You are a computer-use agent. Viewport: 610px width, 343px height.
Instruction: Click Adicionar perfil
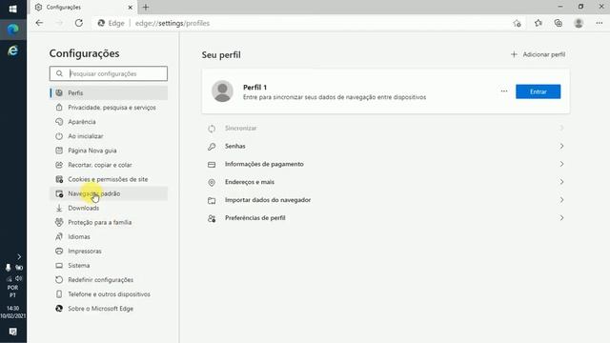coord(538,54)
